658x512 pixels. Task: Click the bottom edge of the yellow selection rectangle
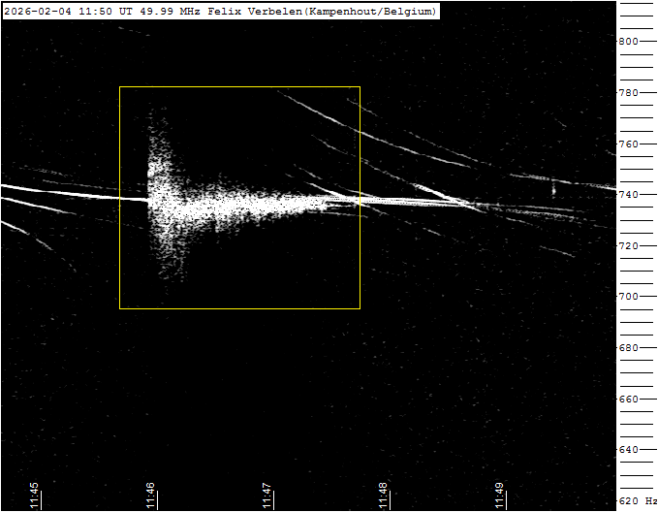pyautogui.click(x=239, y=308)
